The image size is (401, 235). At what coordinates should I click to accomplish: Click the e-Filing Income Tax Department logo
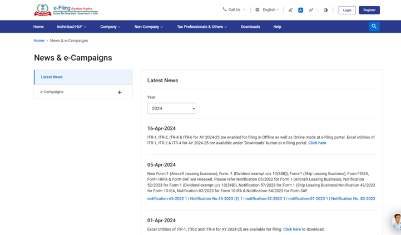point(66,10)
